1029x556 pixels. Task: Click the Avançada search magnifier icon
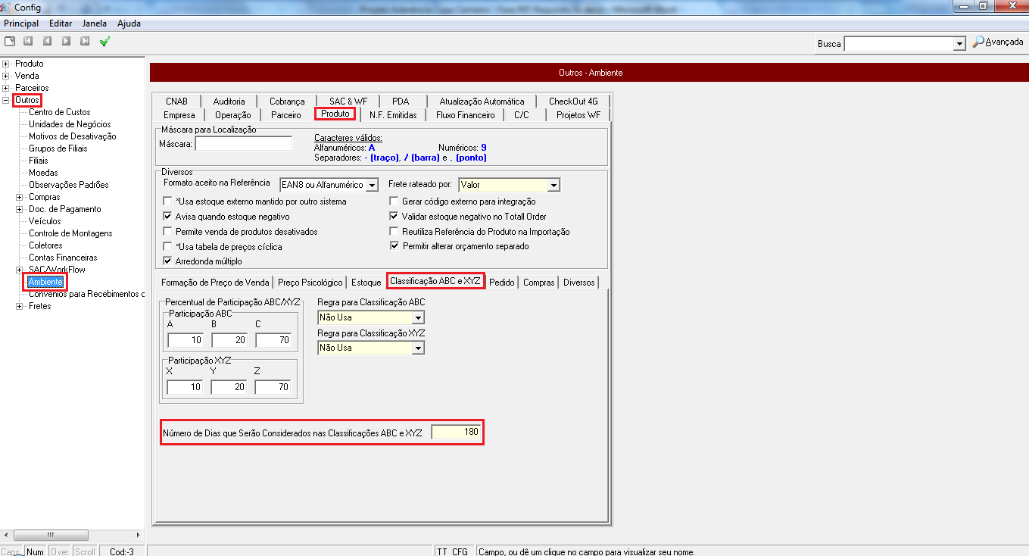[x=978, y=42]
